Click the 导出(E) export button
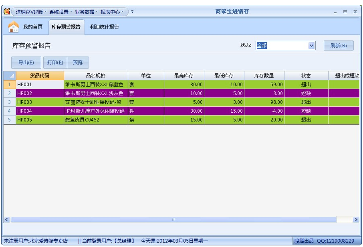This screenshot has height=247, width=363. point(26,63)
